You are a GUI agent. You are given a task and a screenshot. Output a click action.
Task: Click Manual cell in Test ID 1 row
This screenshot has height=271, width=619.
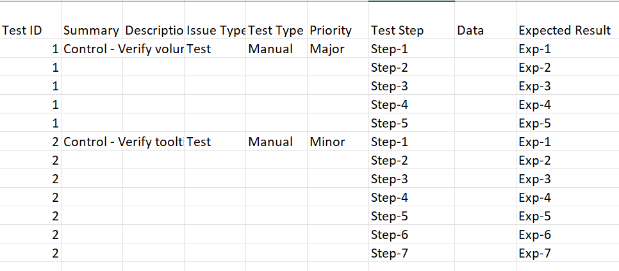coord(276,49)
